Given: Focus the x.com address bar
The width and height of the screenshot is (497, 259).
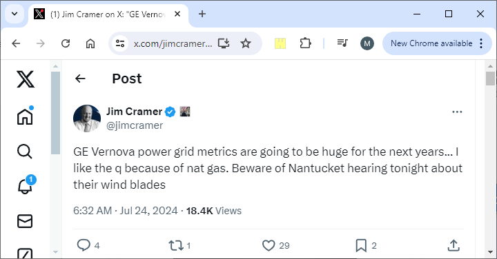Looking at the screenshot, I should point(173,43).
